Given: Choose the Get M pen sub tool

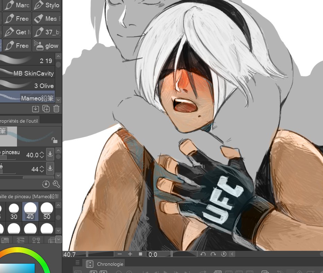Looking at the screenshot, I should point(17,32).
